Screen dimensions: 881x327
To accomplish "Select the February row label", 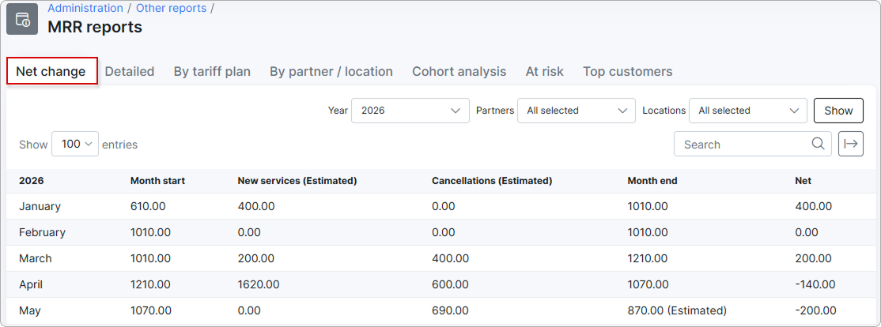I will pos(42,232).
